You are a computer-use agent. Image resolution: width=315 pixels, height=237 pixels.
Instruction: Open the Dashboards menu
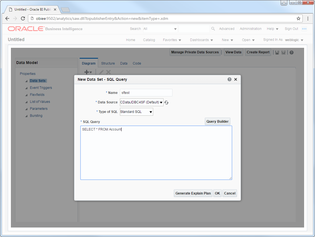click(x=201, y=40)
